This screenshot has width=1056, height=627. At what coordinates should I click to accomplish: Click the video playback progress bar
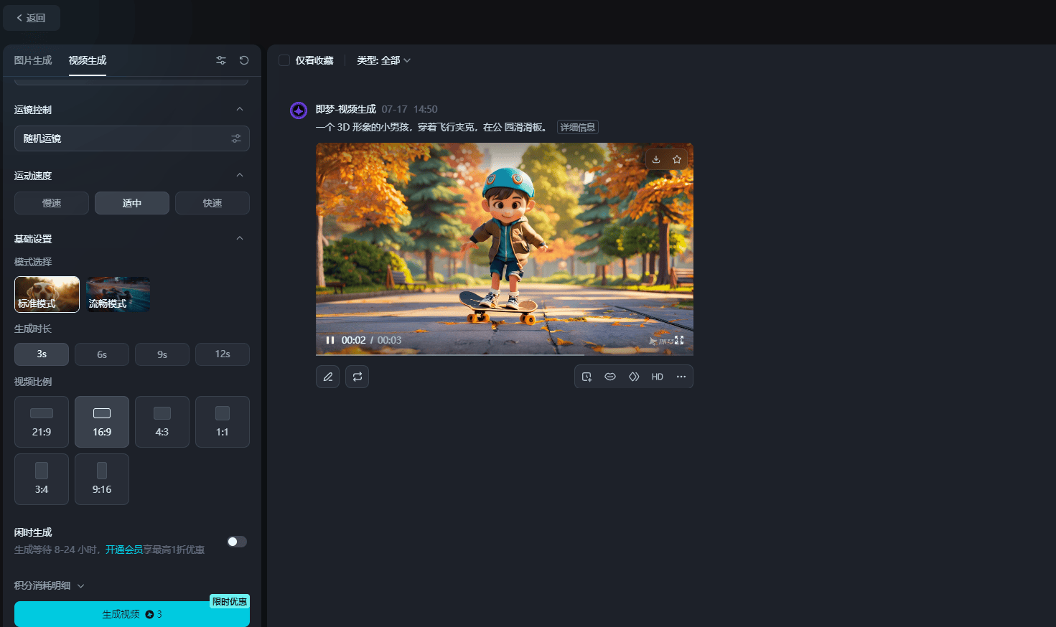click(x=504, y=354)
